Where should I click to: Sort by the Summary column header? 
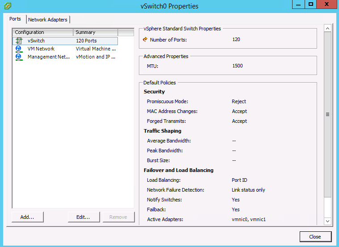(x=95, y=32)
